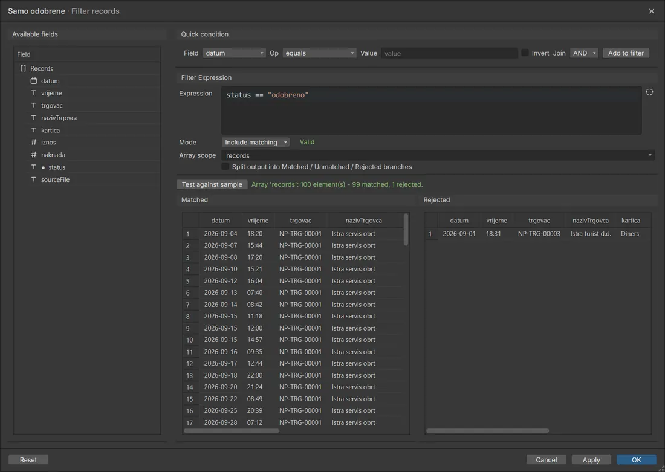Click the text type icon beside kartica

coord(34,130)
